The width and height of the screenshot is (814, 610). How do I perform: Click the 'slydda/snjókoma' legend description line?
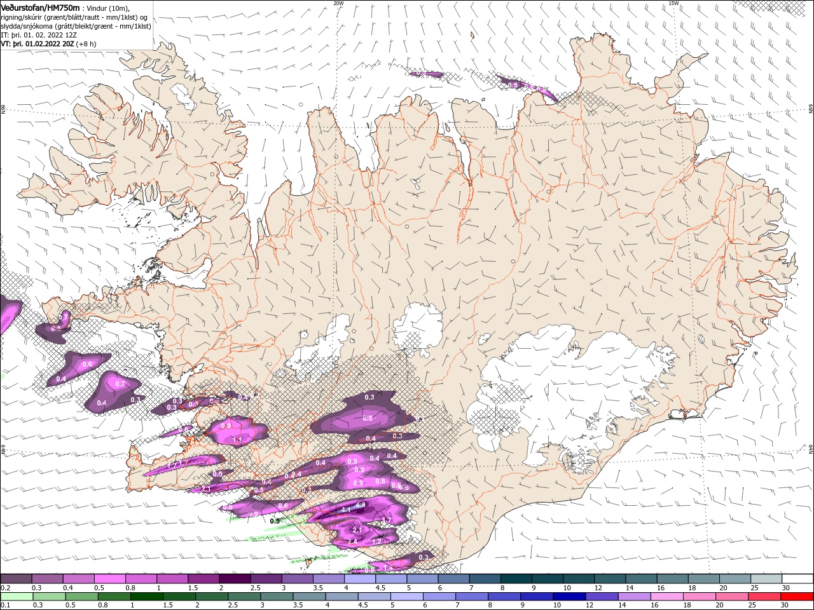[x=76, y=26]
